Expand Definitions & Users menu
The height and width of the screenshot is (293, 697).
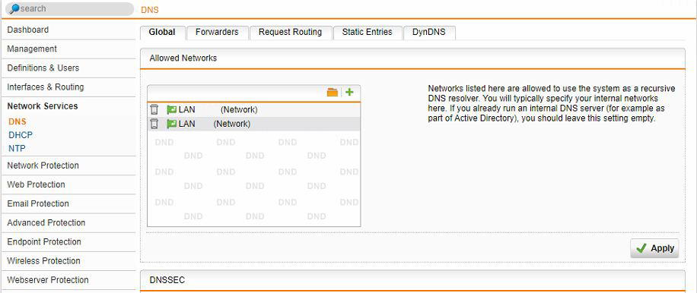(68, 68)
